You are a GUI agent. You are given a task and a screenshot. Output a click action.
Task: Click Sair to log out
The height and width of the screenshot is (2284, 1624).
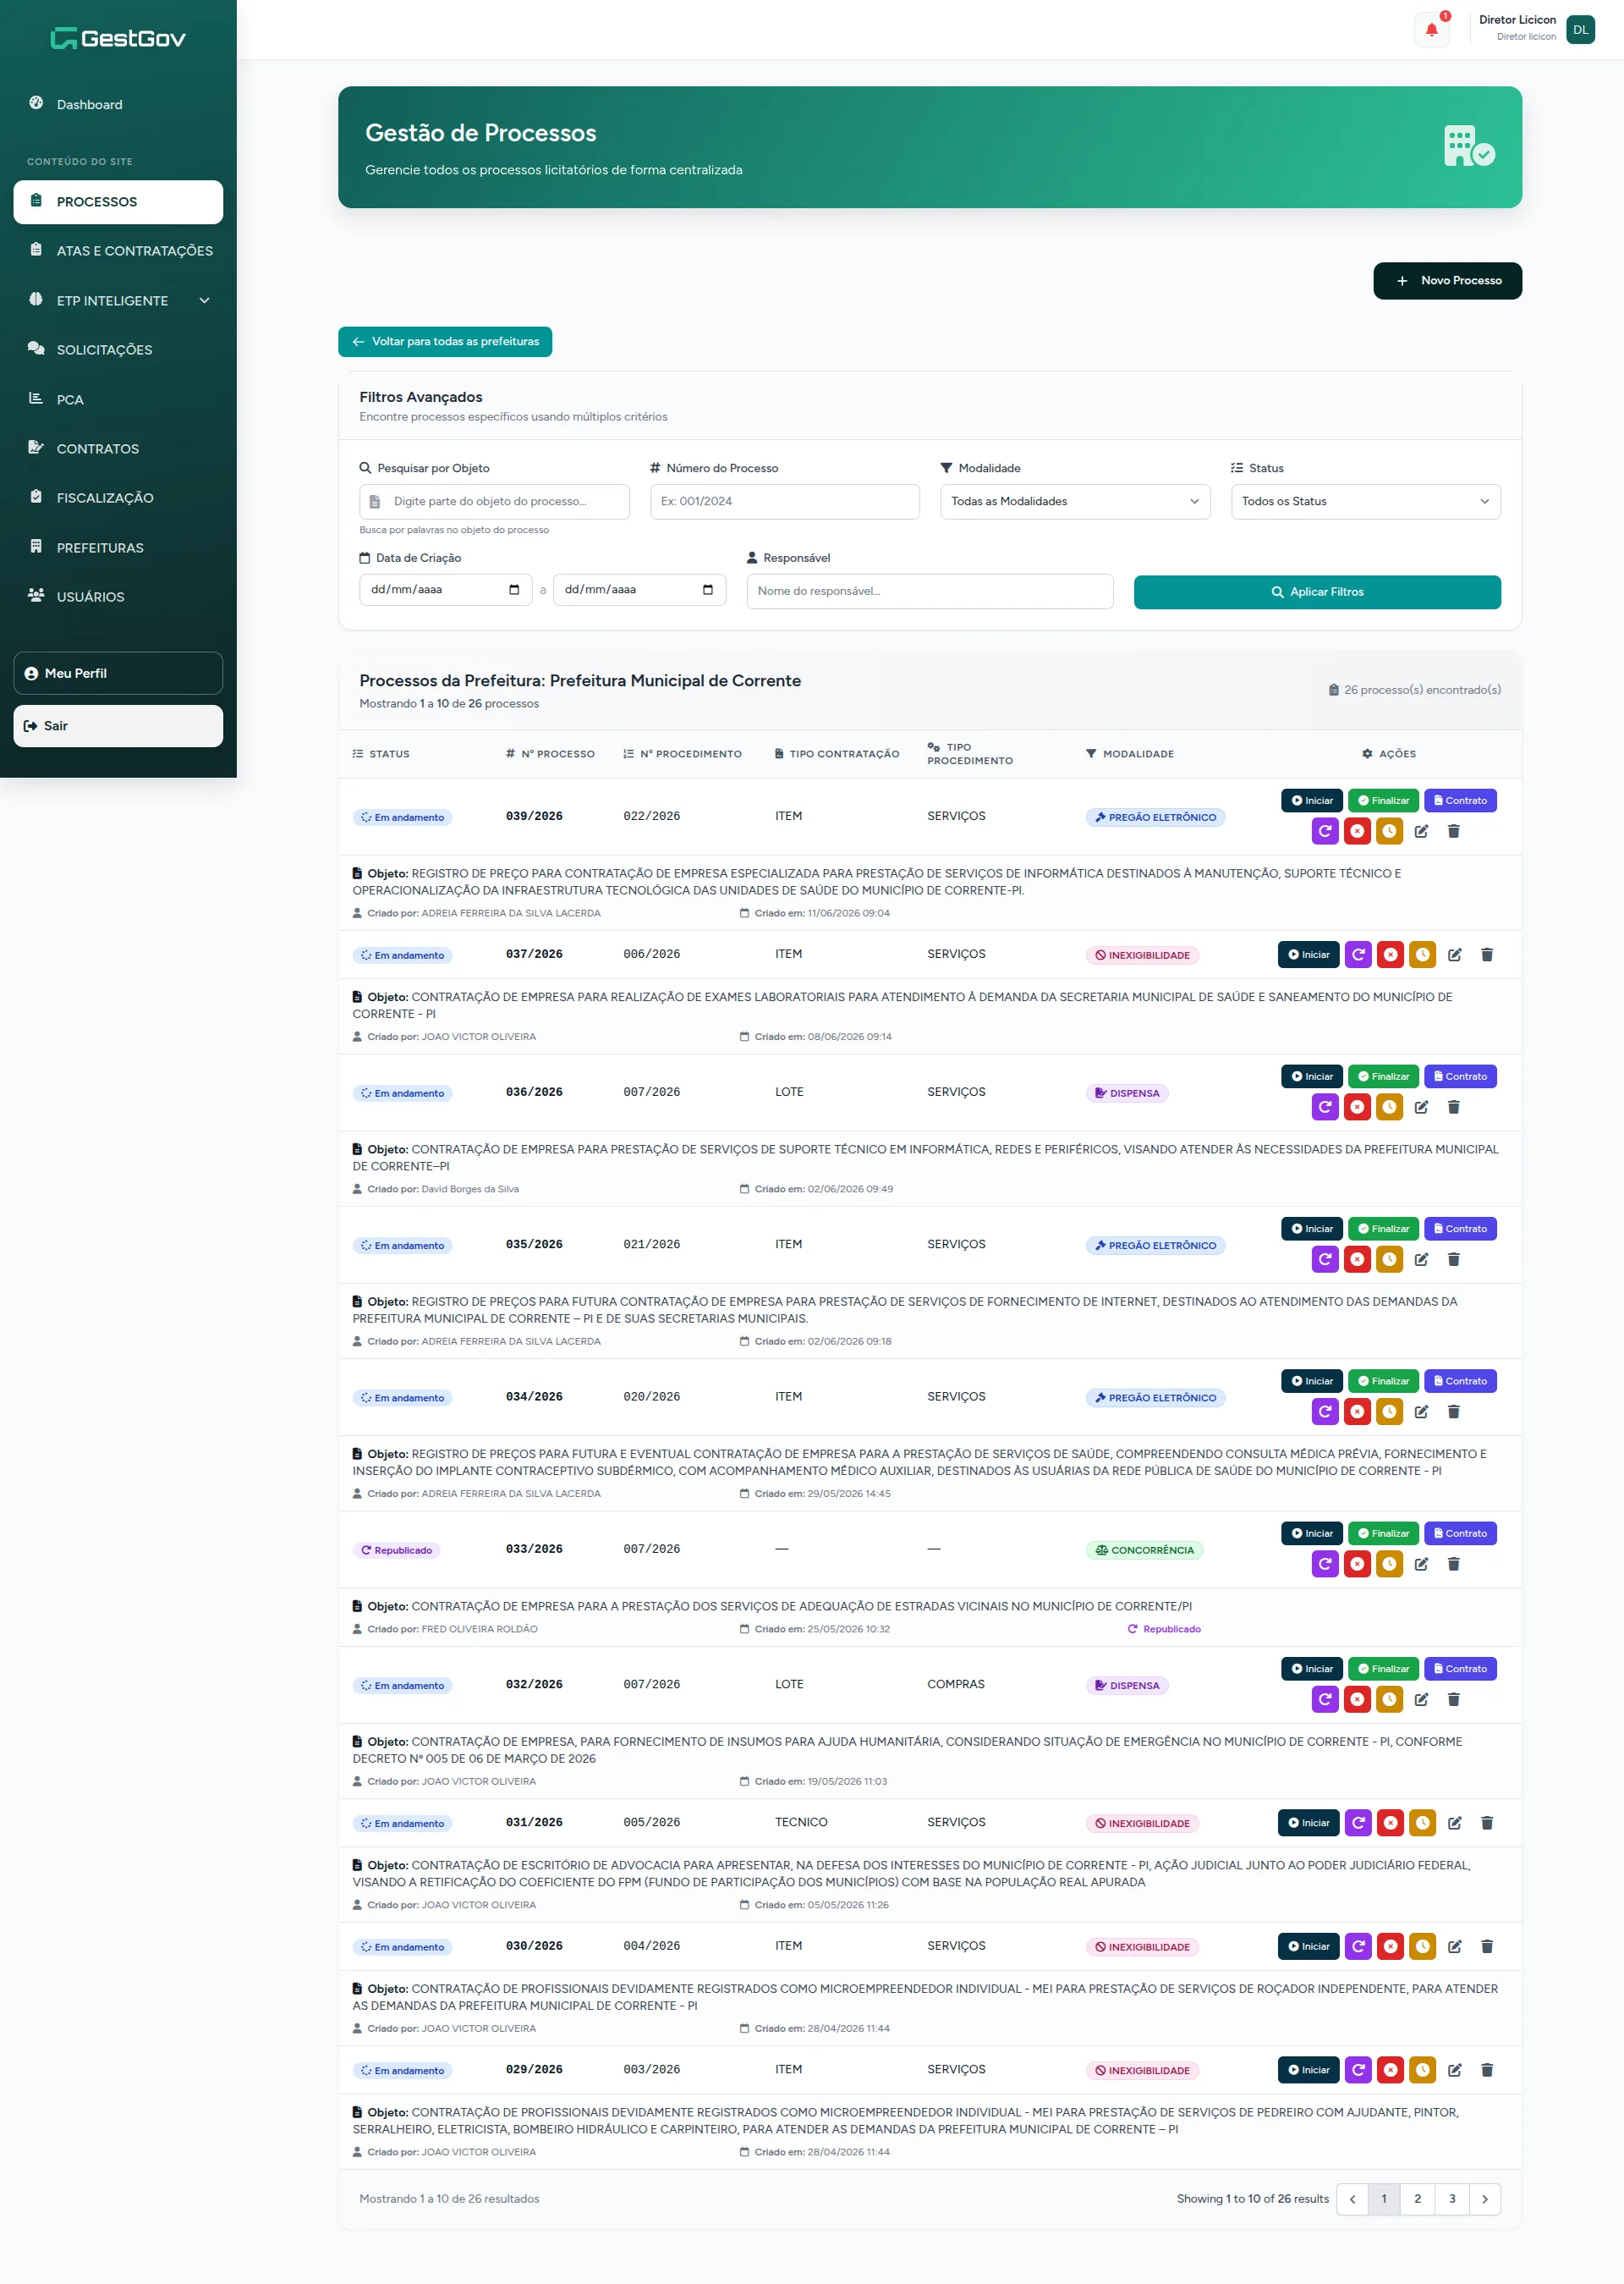(118, 725)
